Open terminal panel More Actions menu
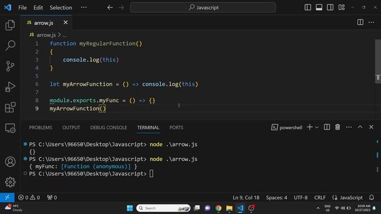 point(349,127)
